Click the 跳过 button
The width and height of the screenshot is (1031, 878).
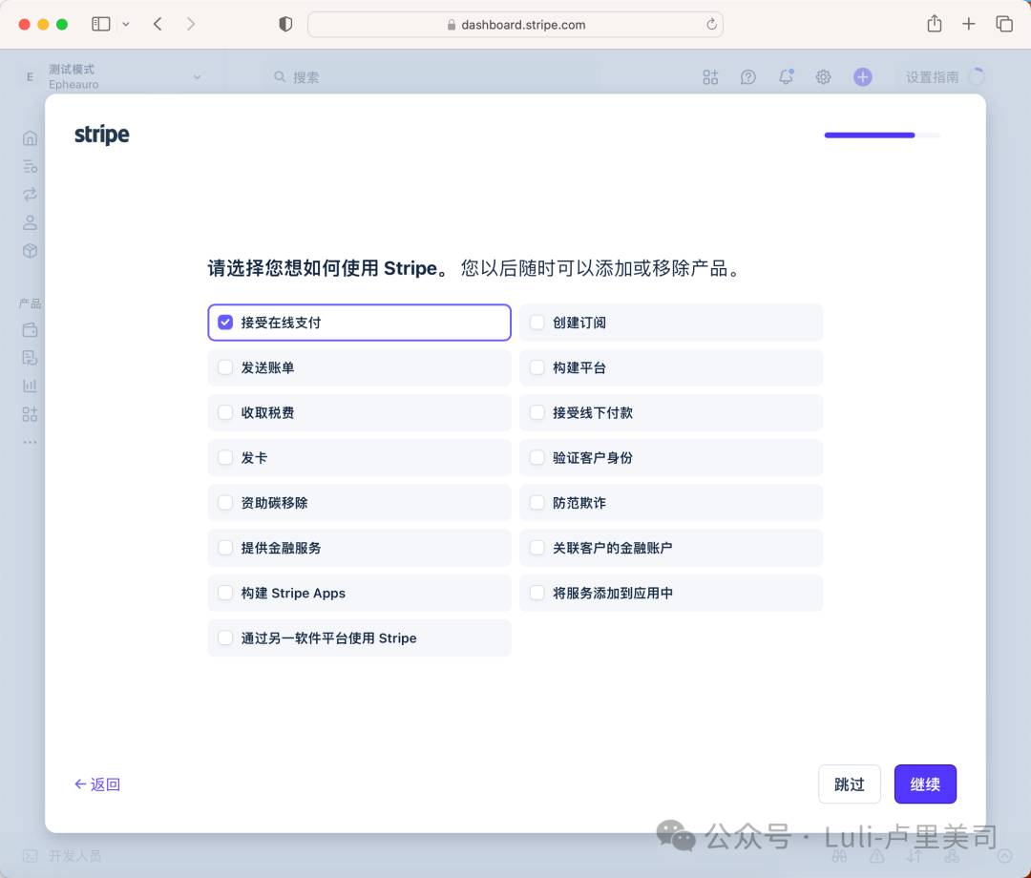point(849,784)
